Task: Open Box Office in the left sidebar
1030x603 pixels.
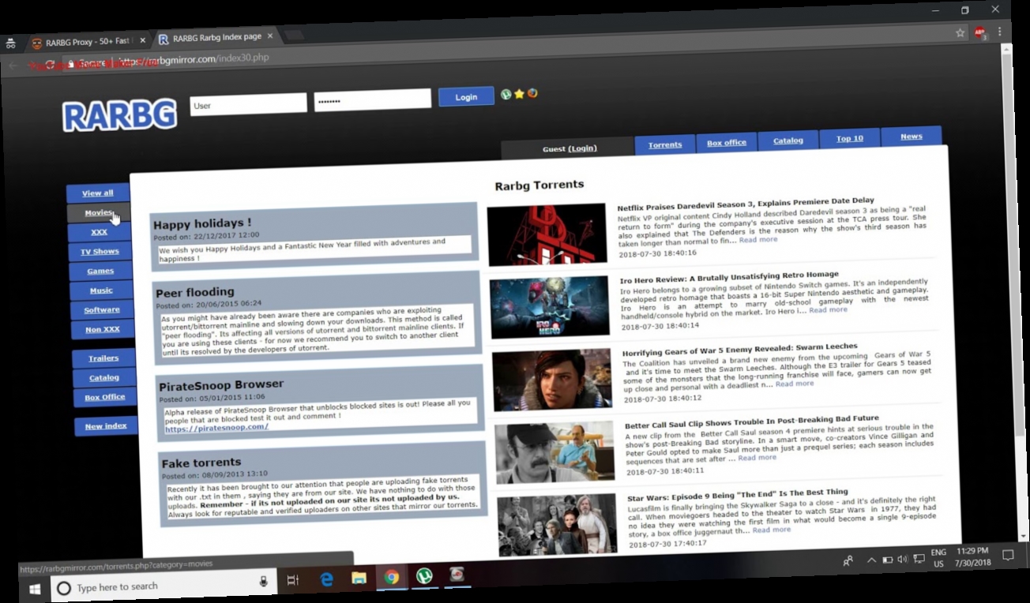Action: [105, 398]
